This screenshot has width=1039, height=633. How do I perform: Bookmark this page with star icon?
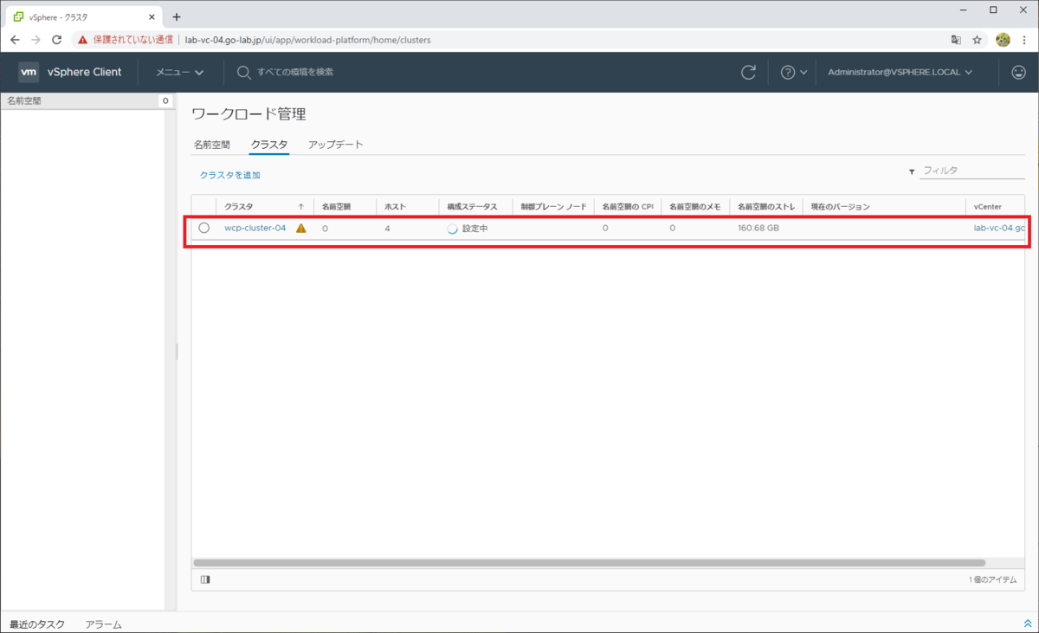(x=977, y=40)
